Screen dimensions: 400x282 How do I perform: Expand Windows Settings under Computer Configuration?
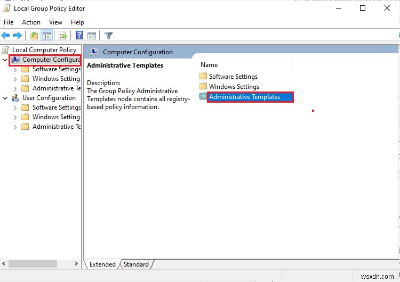[x=15, y=79]
